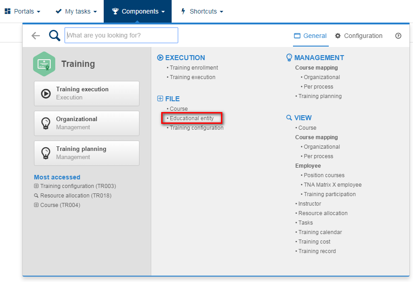This screenshot has height=282, width=413.
Task: Open the Organizational Management card
Action: click(86, 123)
